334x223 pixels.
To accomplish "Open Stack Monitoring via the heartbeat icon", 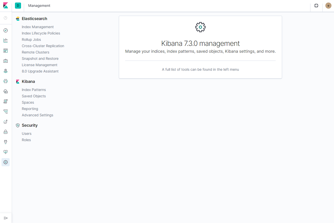I will tap(6, 152).
